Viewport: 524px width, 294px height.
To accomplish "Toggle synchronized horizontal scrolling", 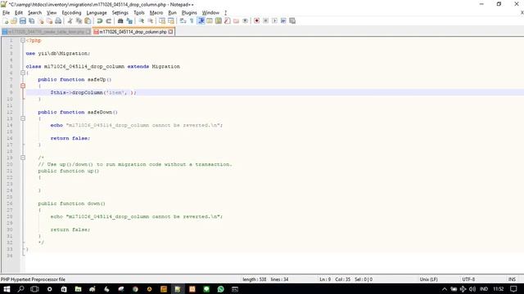I will point(171,21).
